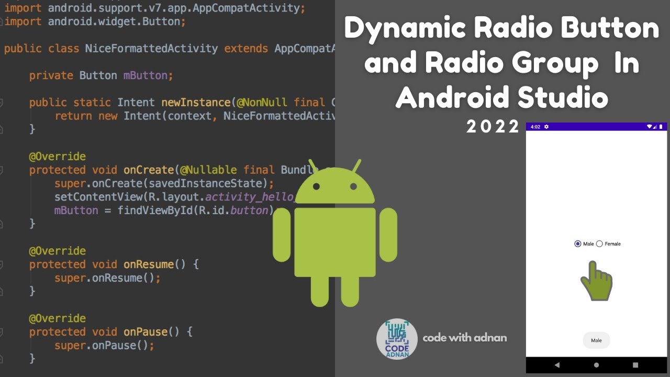Click the 'private Button mButton;' code line
The width and height of the screenshot is (670, 377).
click(x=101, y=75)
